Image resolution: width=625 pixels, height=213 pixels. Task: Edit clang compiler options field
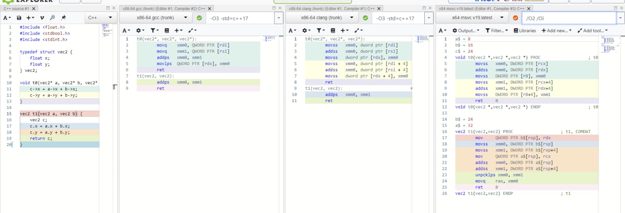pyautogui.click(x=399, y=18)
